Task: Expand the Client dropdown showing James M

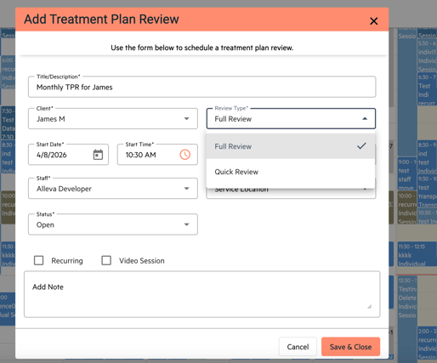Action: pyautogui.click(x=113, y=119)
